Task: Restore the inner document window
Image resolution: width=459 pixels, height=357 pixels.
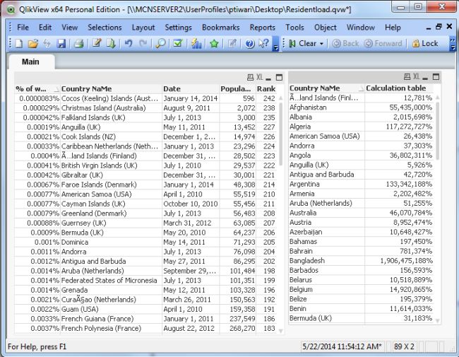Action: pos(439,27)
